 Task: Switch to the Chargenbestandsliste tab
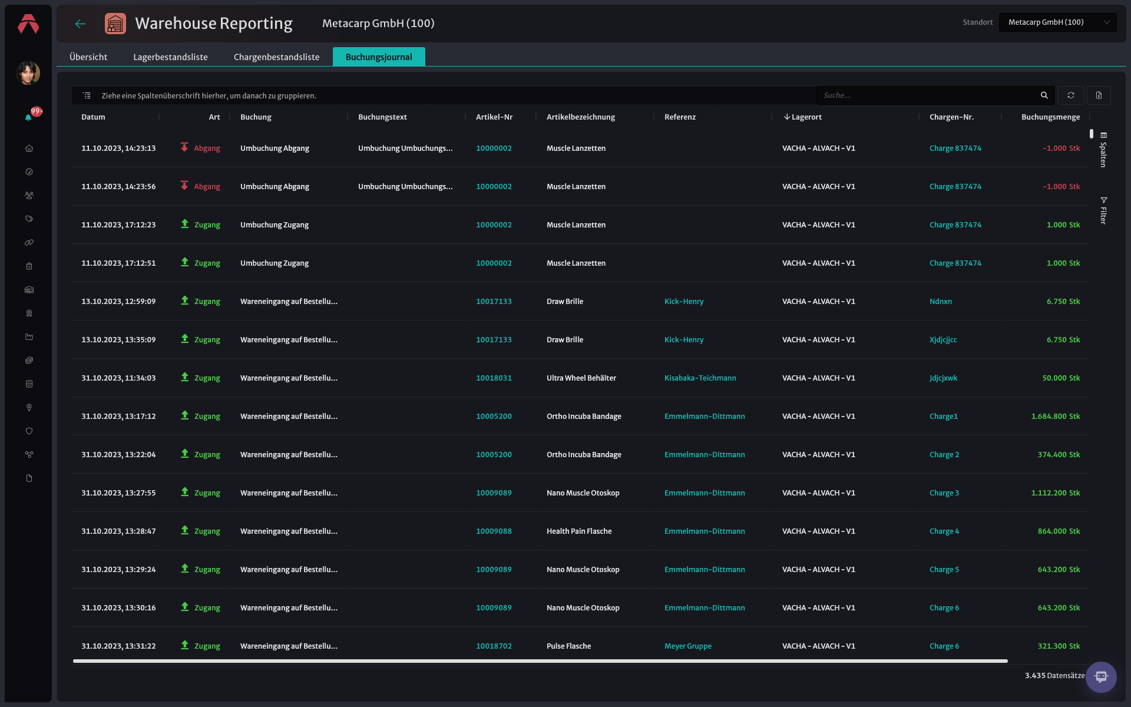click(x=276, y=57)
